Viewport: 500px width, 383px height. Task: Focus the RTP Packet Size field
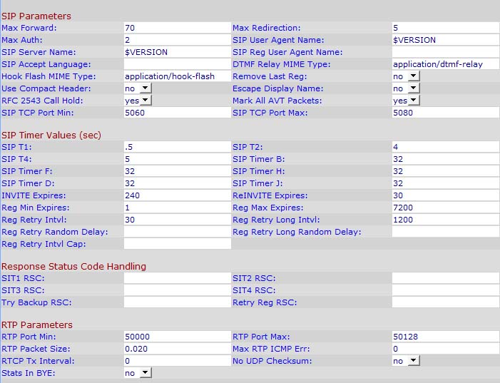pyautogui.click(x=177, y=349)
